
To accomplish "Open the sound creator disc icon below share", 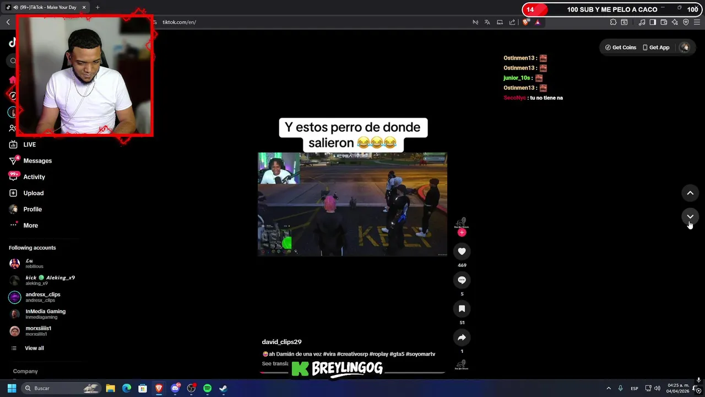I will pyautogui.click(x=462, y=365).
